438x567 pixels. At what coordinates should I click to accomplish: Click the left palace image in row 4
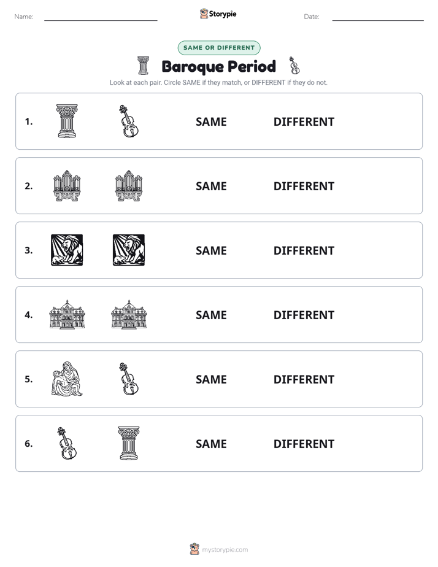67,314
